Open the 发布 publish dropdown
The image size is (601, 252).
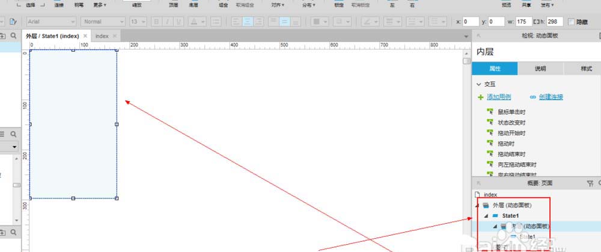[547, 5]
